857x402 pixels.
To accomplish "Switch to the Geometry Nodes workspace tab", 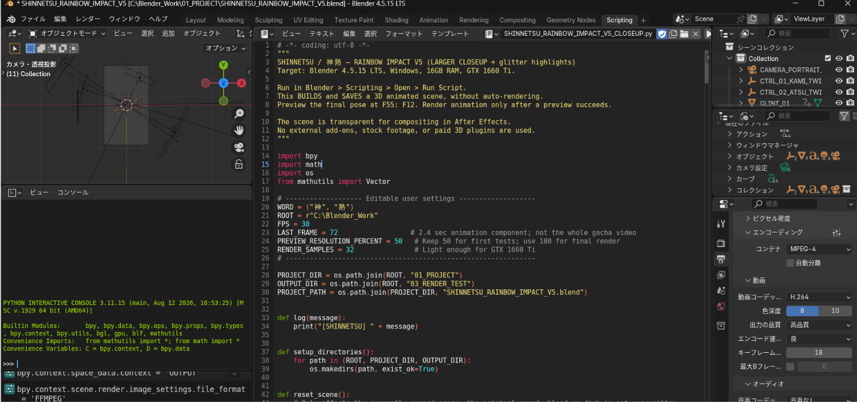I will point(571,20).
